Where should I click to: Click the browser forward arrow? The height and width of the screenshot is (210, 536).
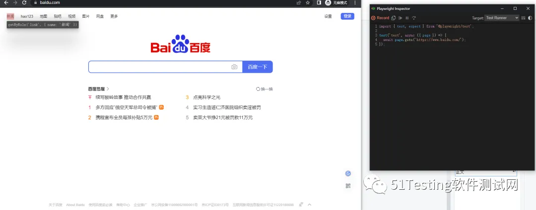point(15,2)
